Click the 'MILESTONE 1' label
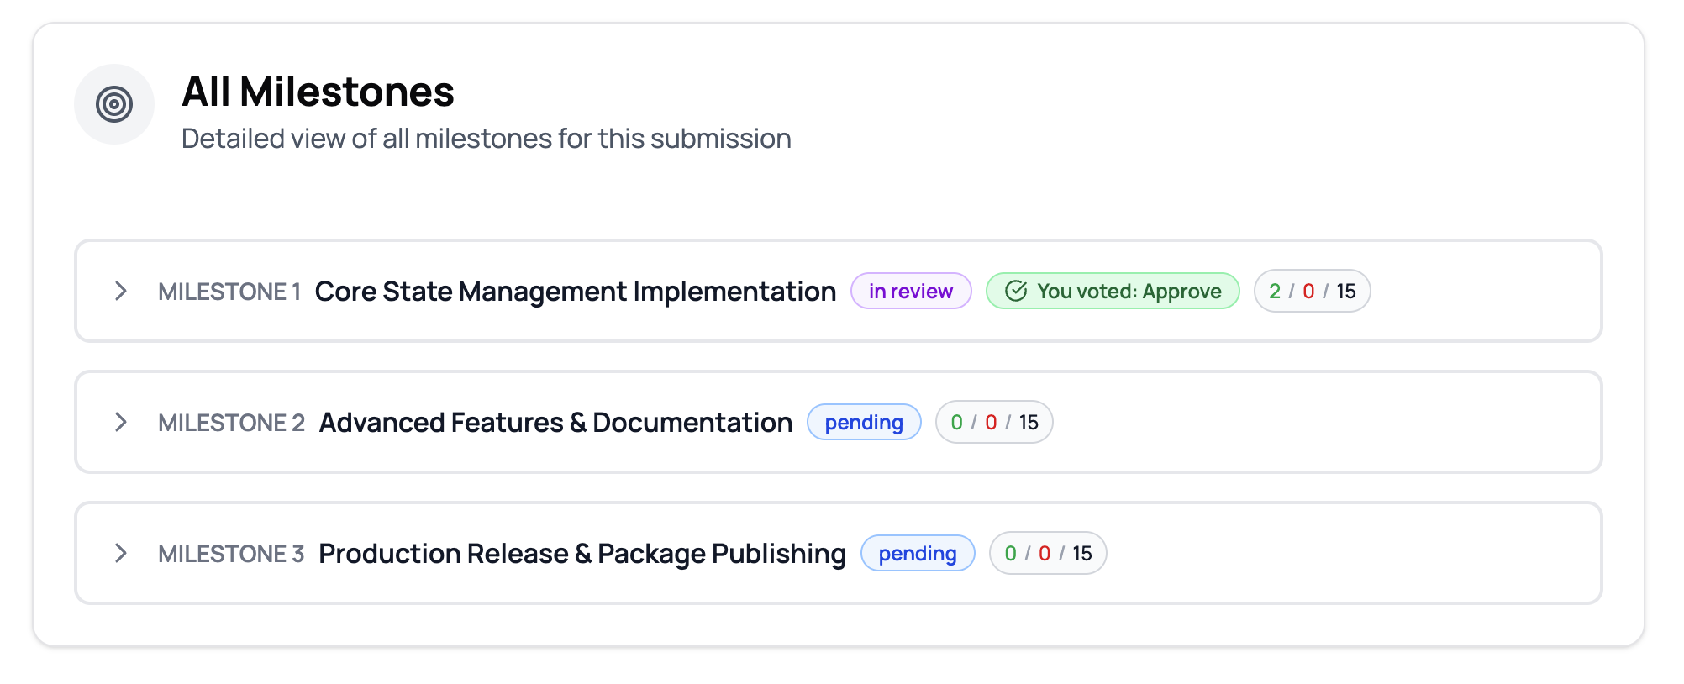The width and height of the screenshot is (1684, 684). point(229,292)
